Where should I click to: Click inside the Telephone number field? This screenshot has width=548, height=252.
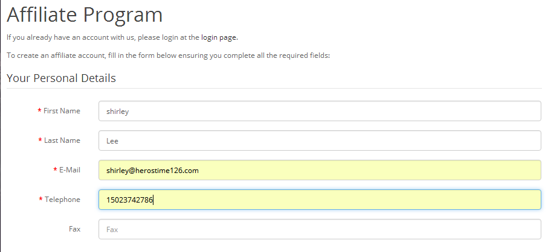(x=320, y=200)
